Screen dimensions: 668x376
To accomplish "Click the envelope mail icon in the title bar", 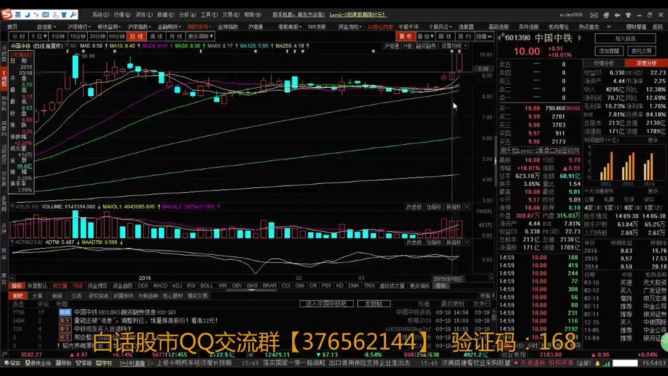I will [594, 13].
